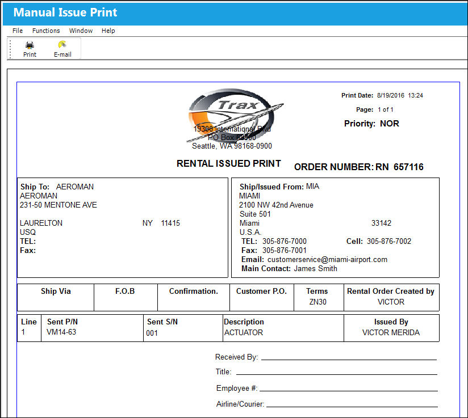Click the E-mail label in toolbar
Viewport: 468px width, 418px height.
[62, 54]
